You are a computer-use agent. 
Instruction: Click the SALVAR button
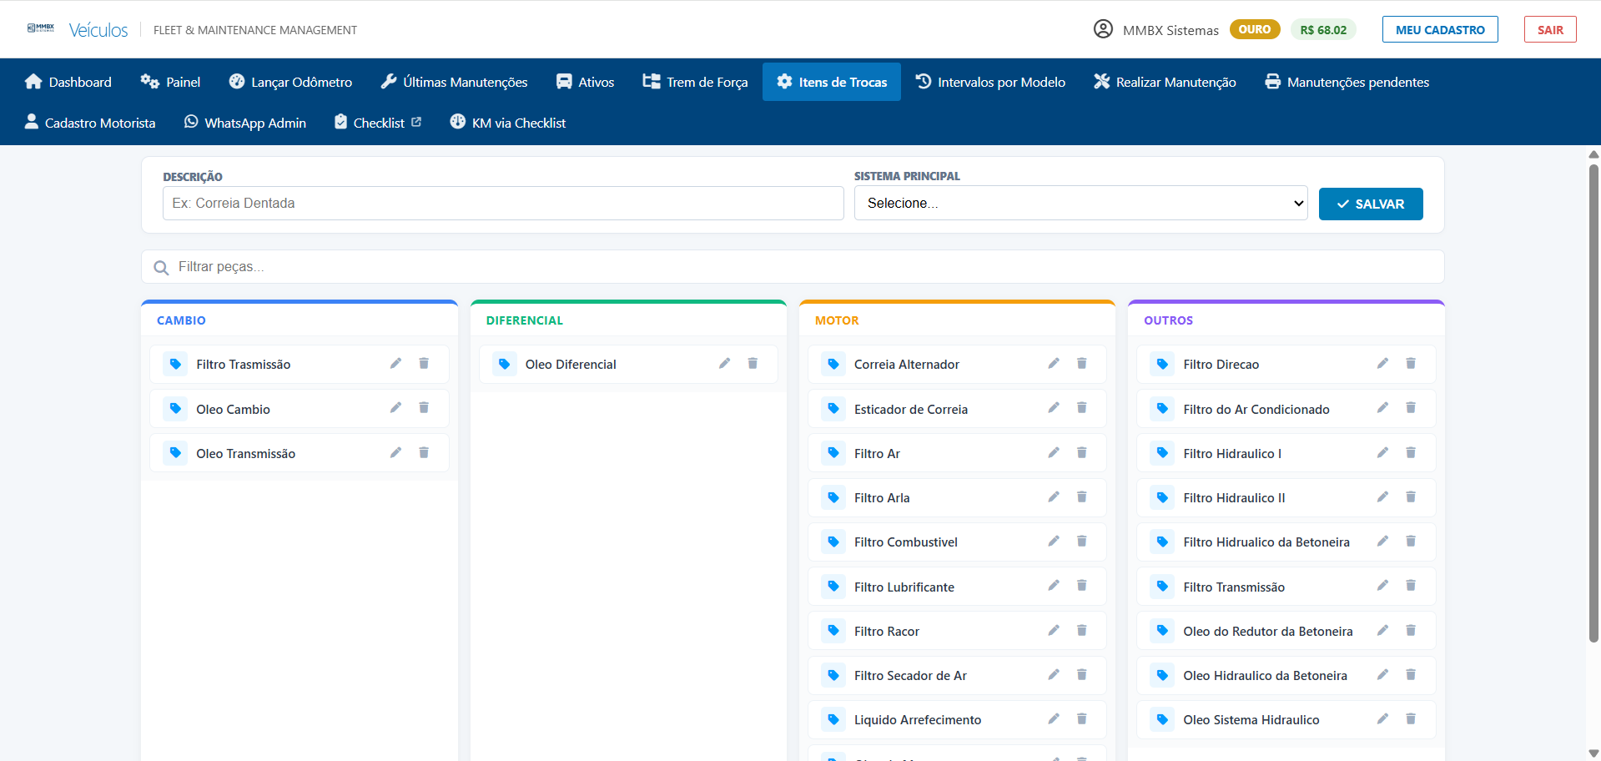1371,204
